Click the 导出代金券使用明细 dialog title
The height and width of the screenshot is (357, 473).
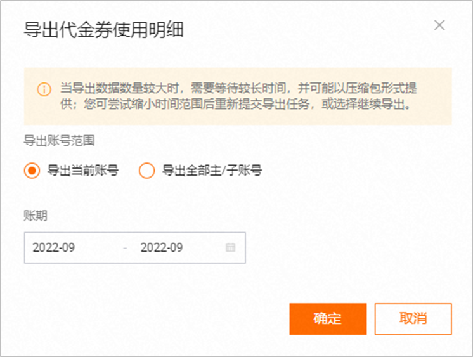(103, 30)
